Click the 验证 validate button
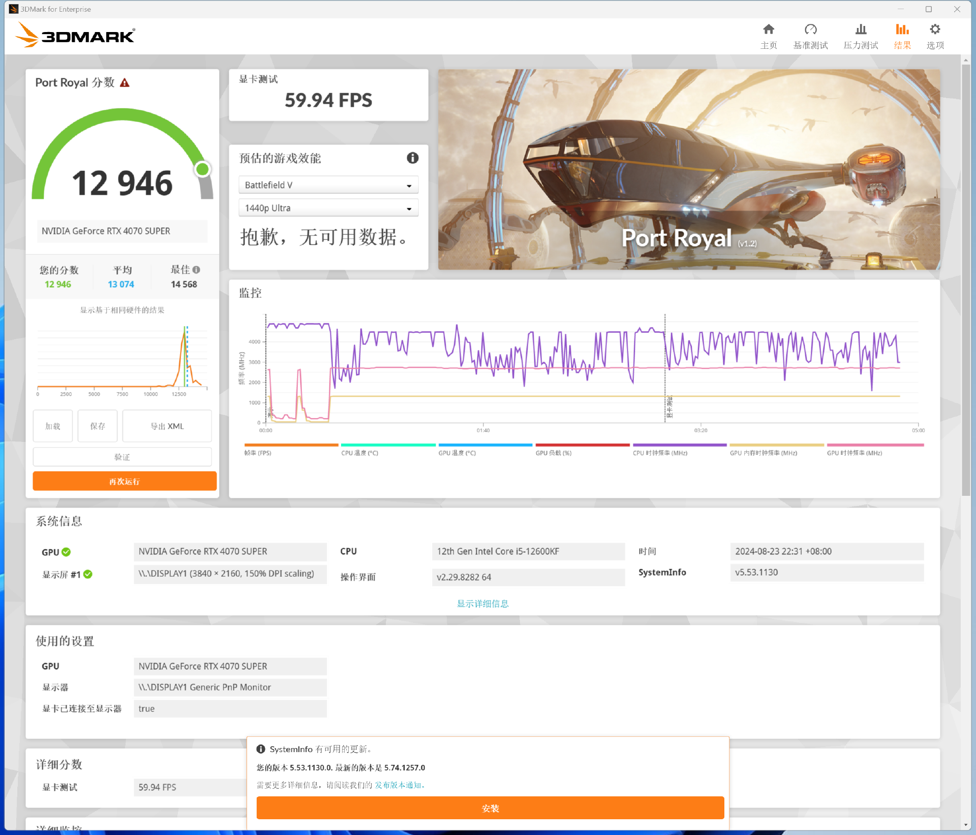This screenshot has width=976, height=835. [x=123, y=457]
